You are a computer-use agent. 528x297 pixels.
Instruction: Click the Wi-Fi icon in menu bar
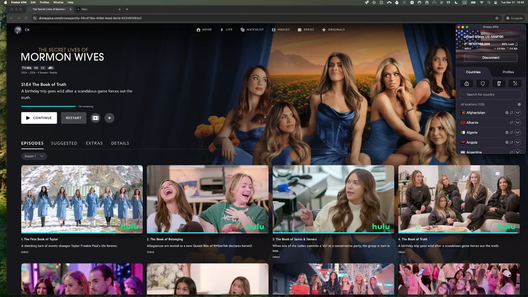(x=482, y=3)
